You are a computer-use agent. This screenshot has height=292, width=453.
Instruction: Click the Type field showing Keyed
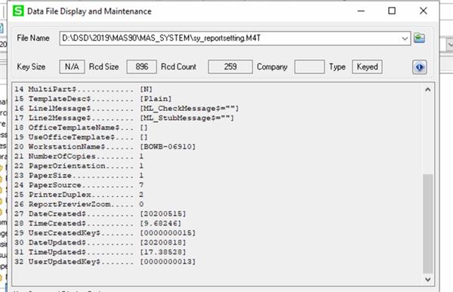click(x=367, y=66)
